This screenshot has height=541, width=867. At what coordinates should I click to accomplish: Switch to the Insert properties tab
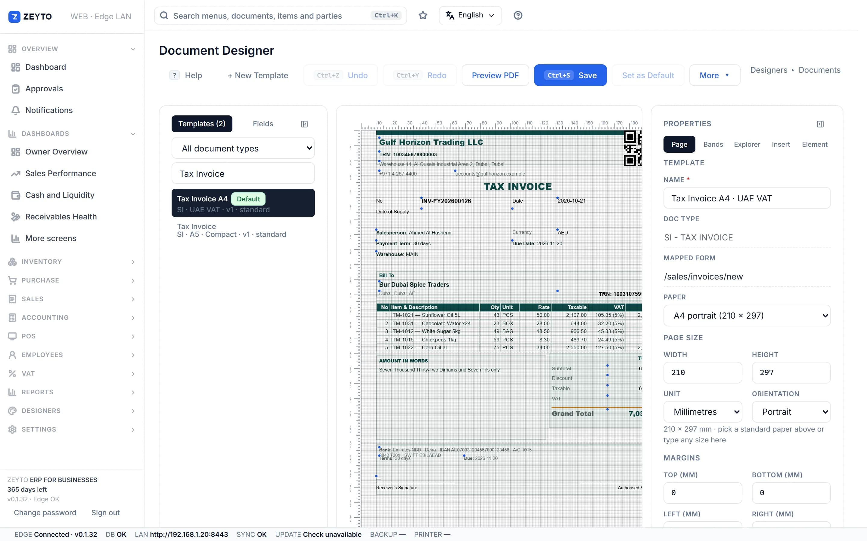click(781, 144)
